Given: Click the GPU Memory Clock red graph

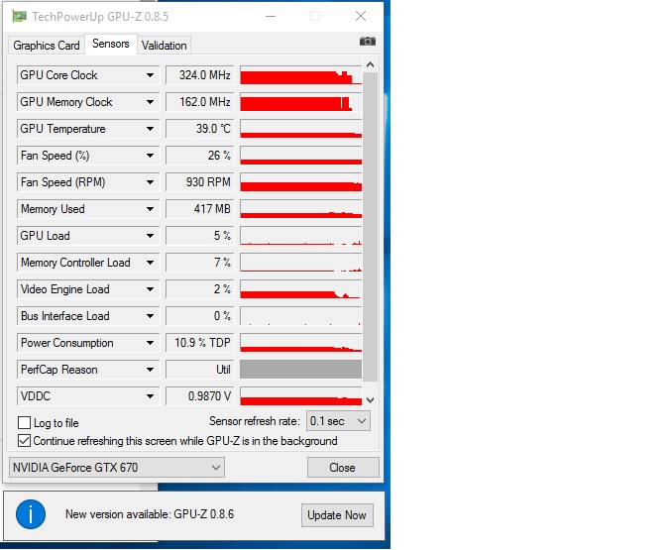Looking at the screenshot, I should pos(301,102).
